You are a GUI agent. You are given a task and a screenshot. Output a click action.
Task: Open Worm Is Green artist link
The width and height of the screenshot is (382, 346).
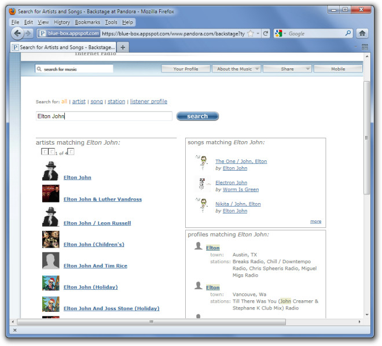[x=241, y=189]
